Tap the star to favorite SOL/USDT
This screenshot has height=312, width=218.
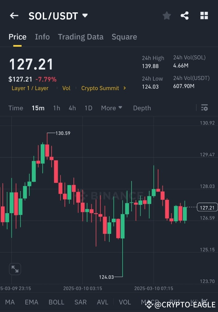click(x=167, y=16)
